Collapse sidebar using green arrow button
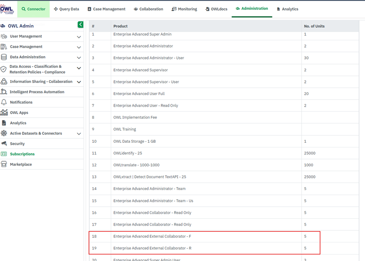The height and width of the screenshot is (261, 365). coord(81,25)
